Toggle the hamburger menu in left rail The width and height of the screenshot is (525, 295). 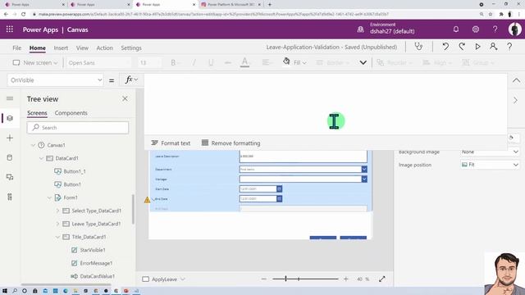pyautogui.click(x=10, y=98)
